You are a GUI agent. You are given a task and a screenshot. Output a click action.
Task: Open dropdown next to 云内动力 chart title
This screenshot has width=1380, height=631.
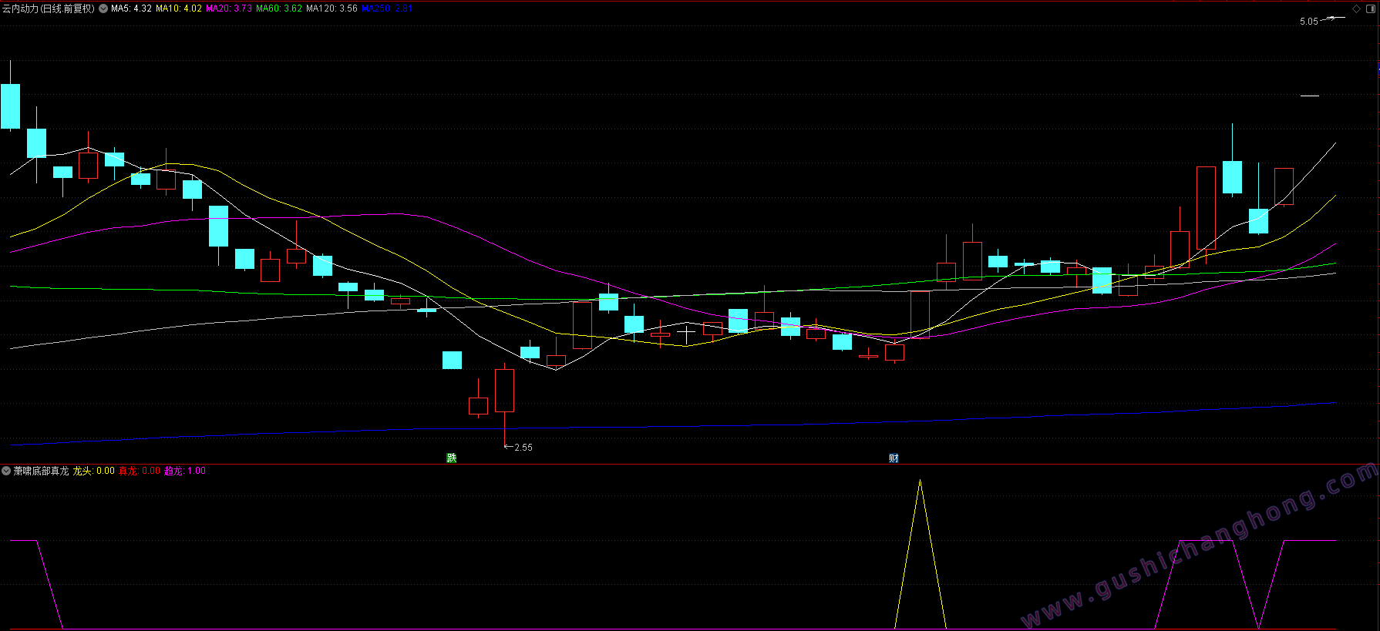click(103, 8)
